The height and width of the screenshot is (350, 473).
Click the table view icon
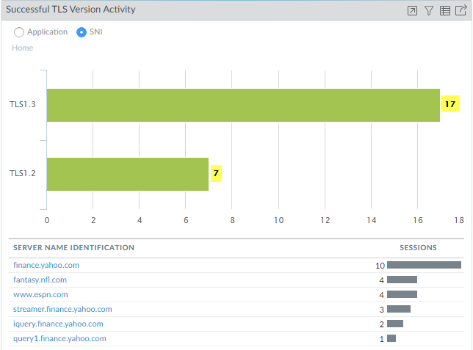pyautogui.click(x=445, y=10)
